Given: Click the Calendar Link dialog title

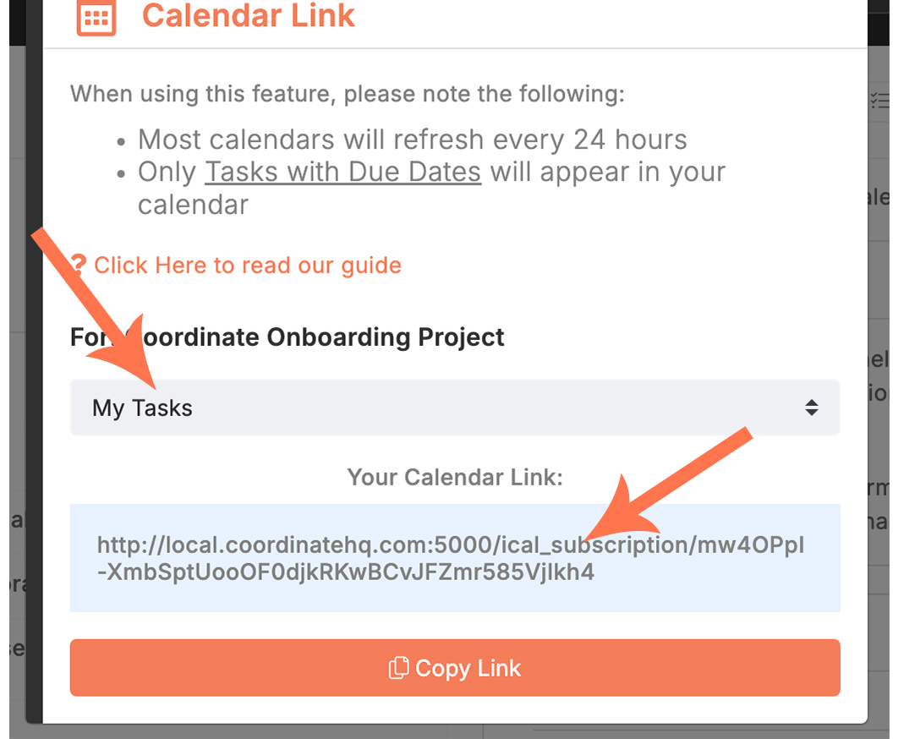Looking at the screenshot, I should tap(249, 15).
